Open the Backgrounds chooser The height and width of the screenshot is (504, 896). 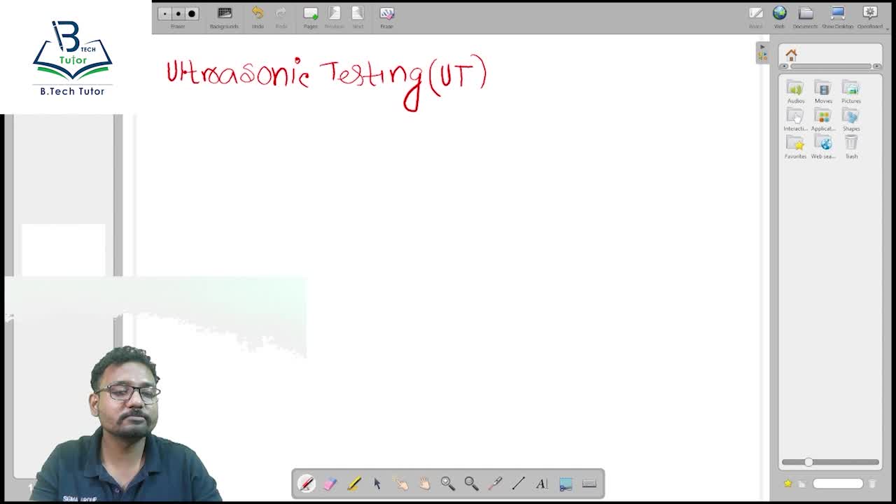pyautogui.click(x=224, y=17)
